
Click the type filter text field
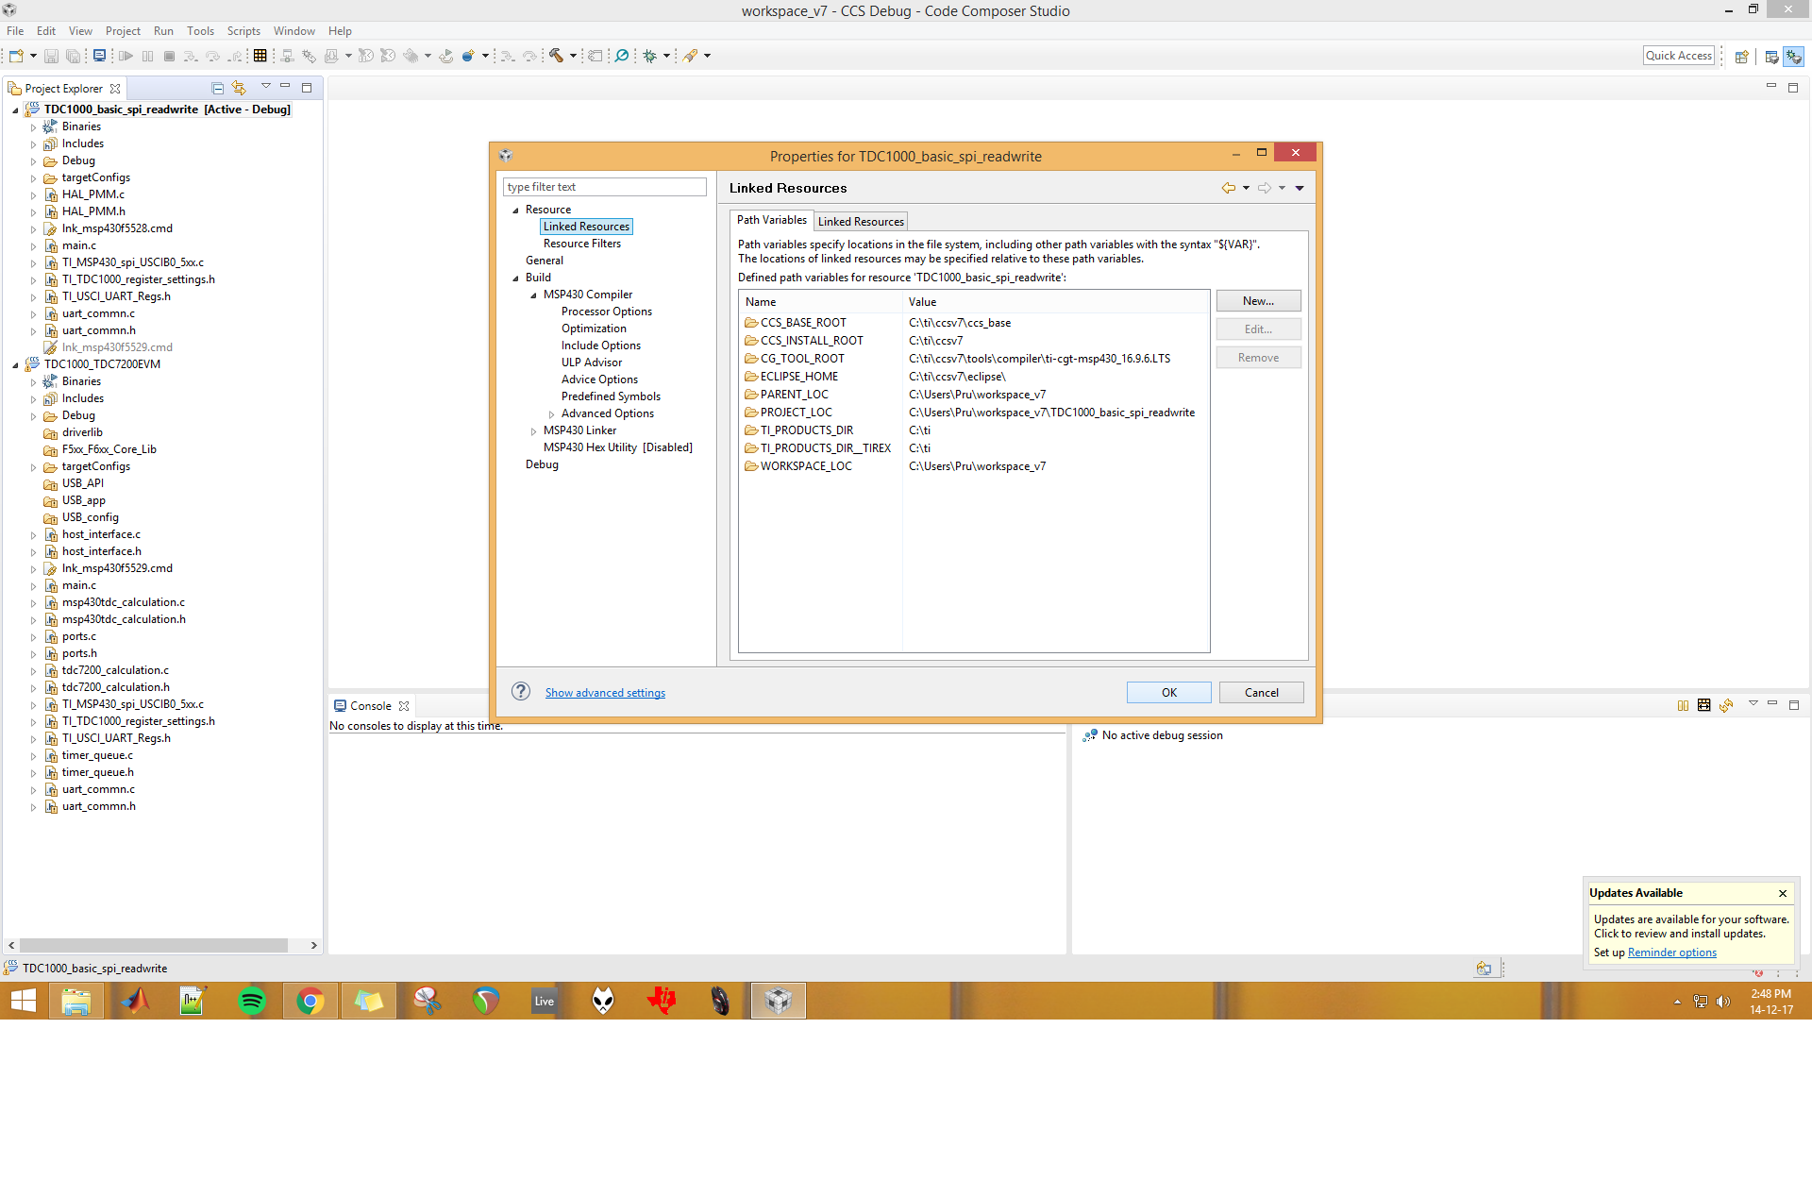tap(604, 187)
